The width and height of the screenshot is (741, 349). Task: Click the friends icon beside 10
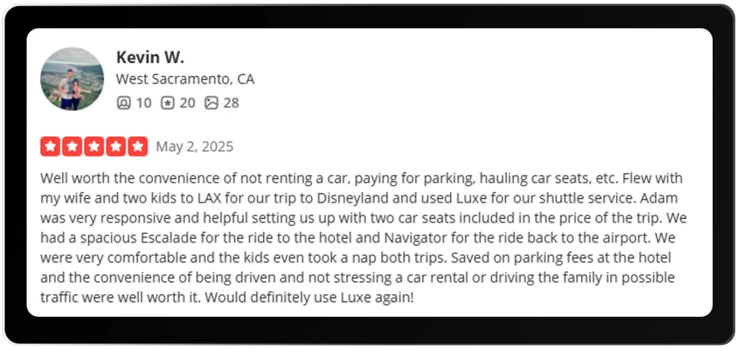pyautogui.click(x=124, y=103)
